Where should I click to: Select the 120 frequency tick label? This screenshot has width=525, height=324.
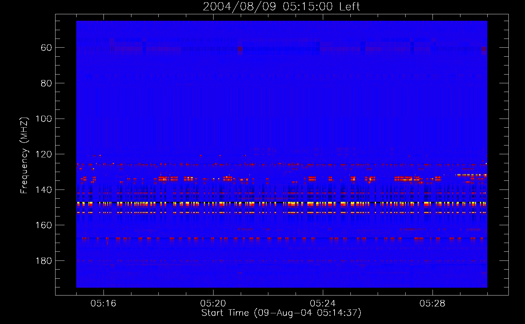[x=43, y=154]
